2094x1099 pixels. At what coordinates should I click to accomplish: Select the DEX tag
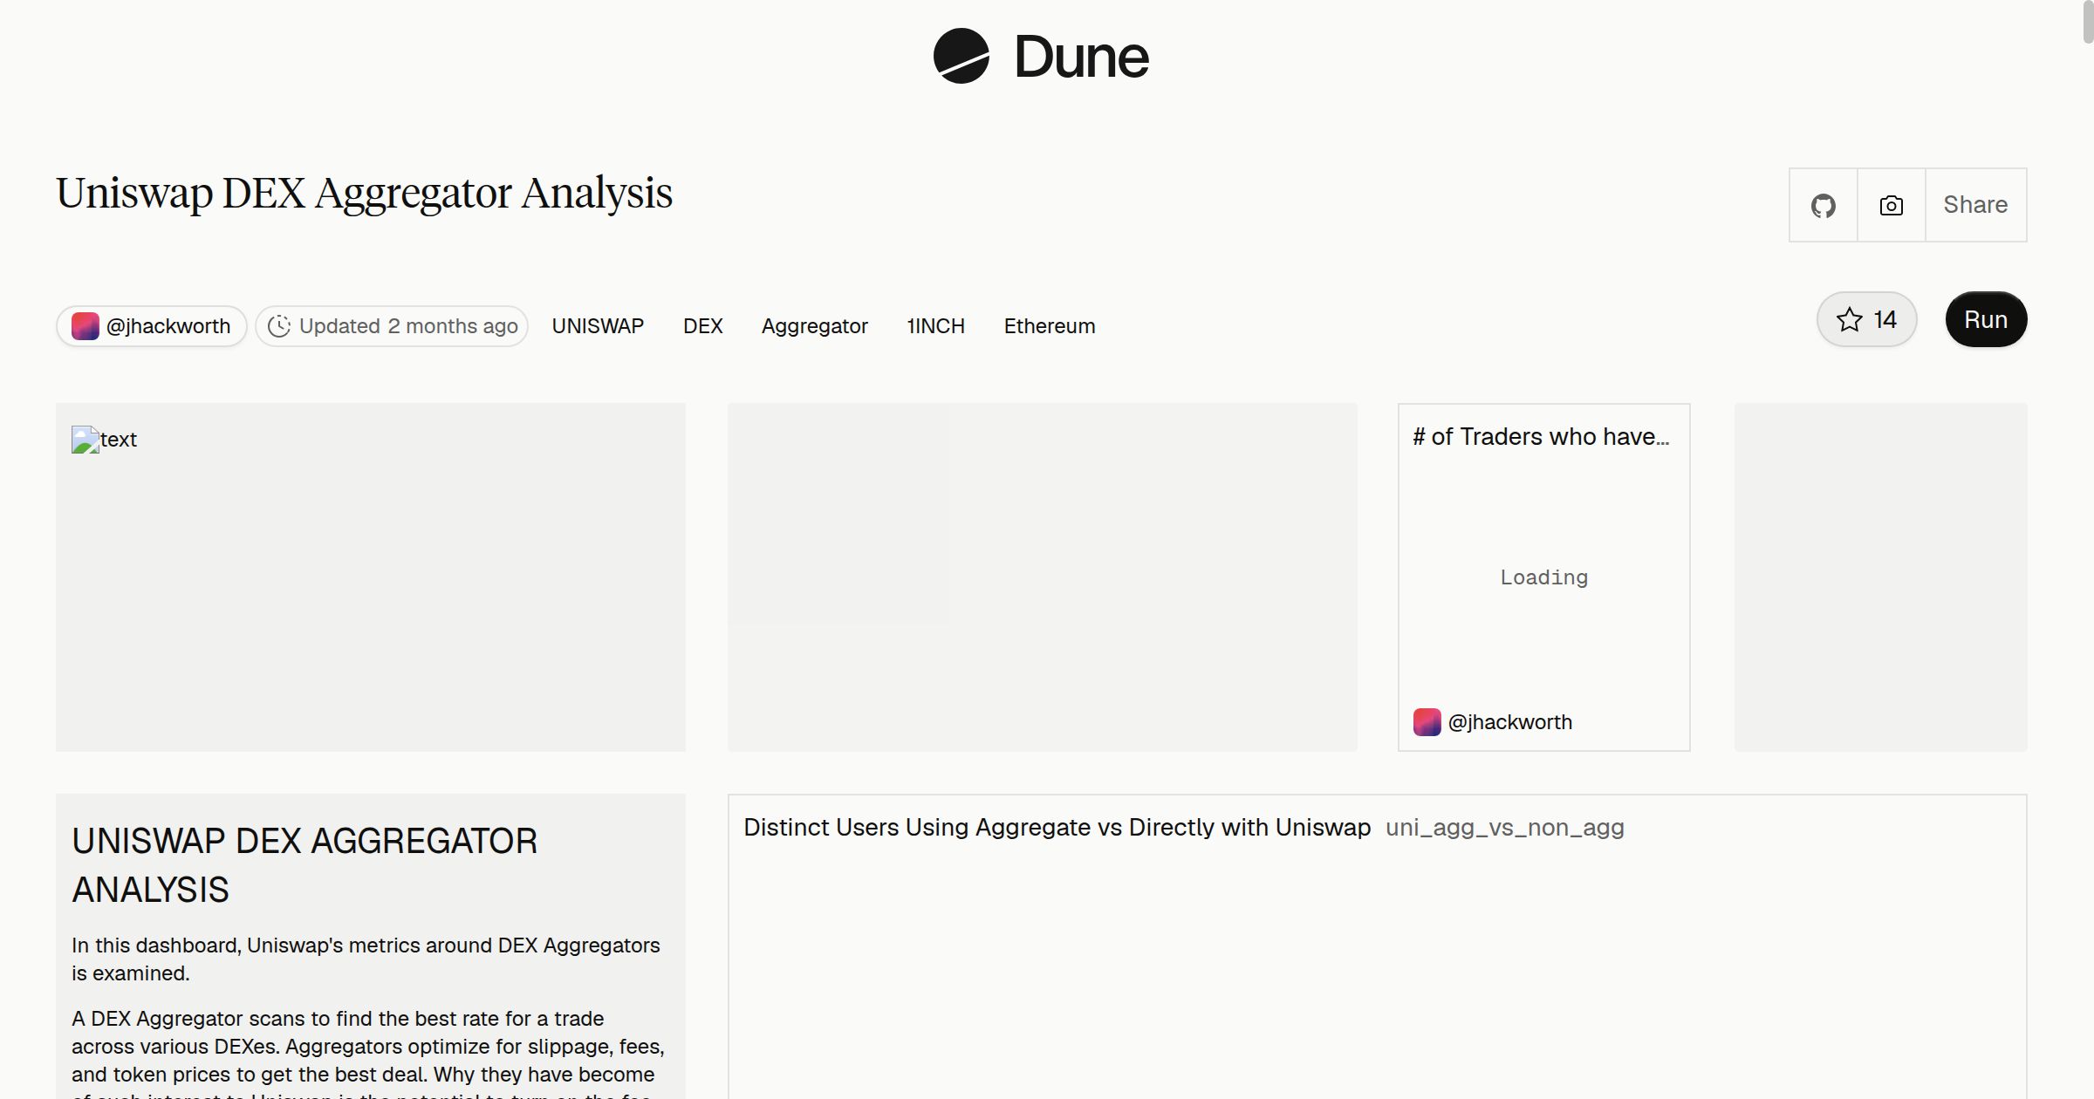[702, 326]
